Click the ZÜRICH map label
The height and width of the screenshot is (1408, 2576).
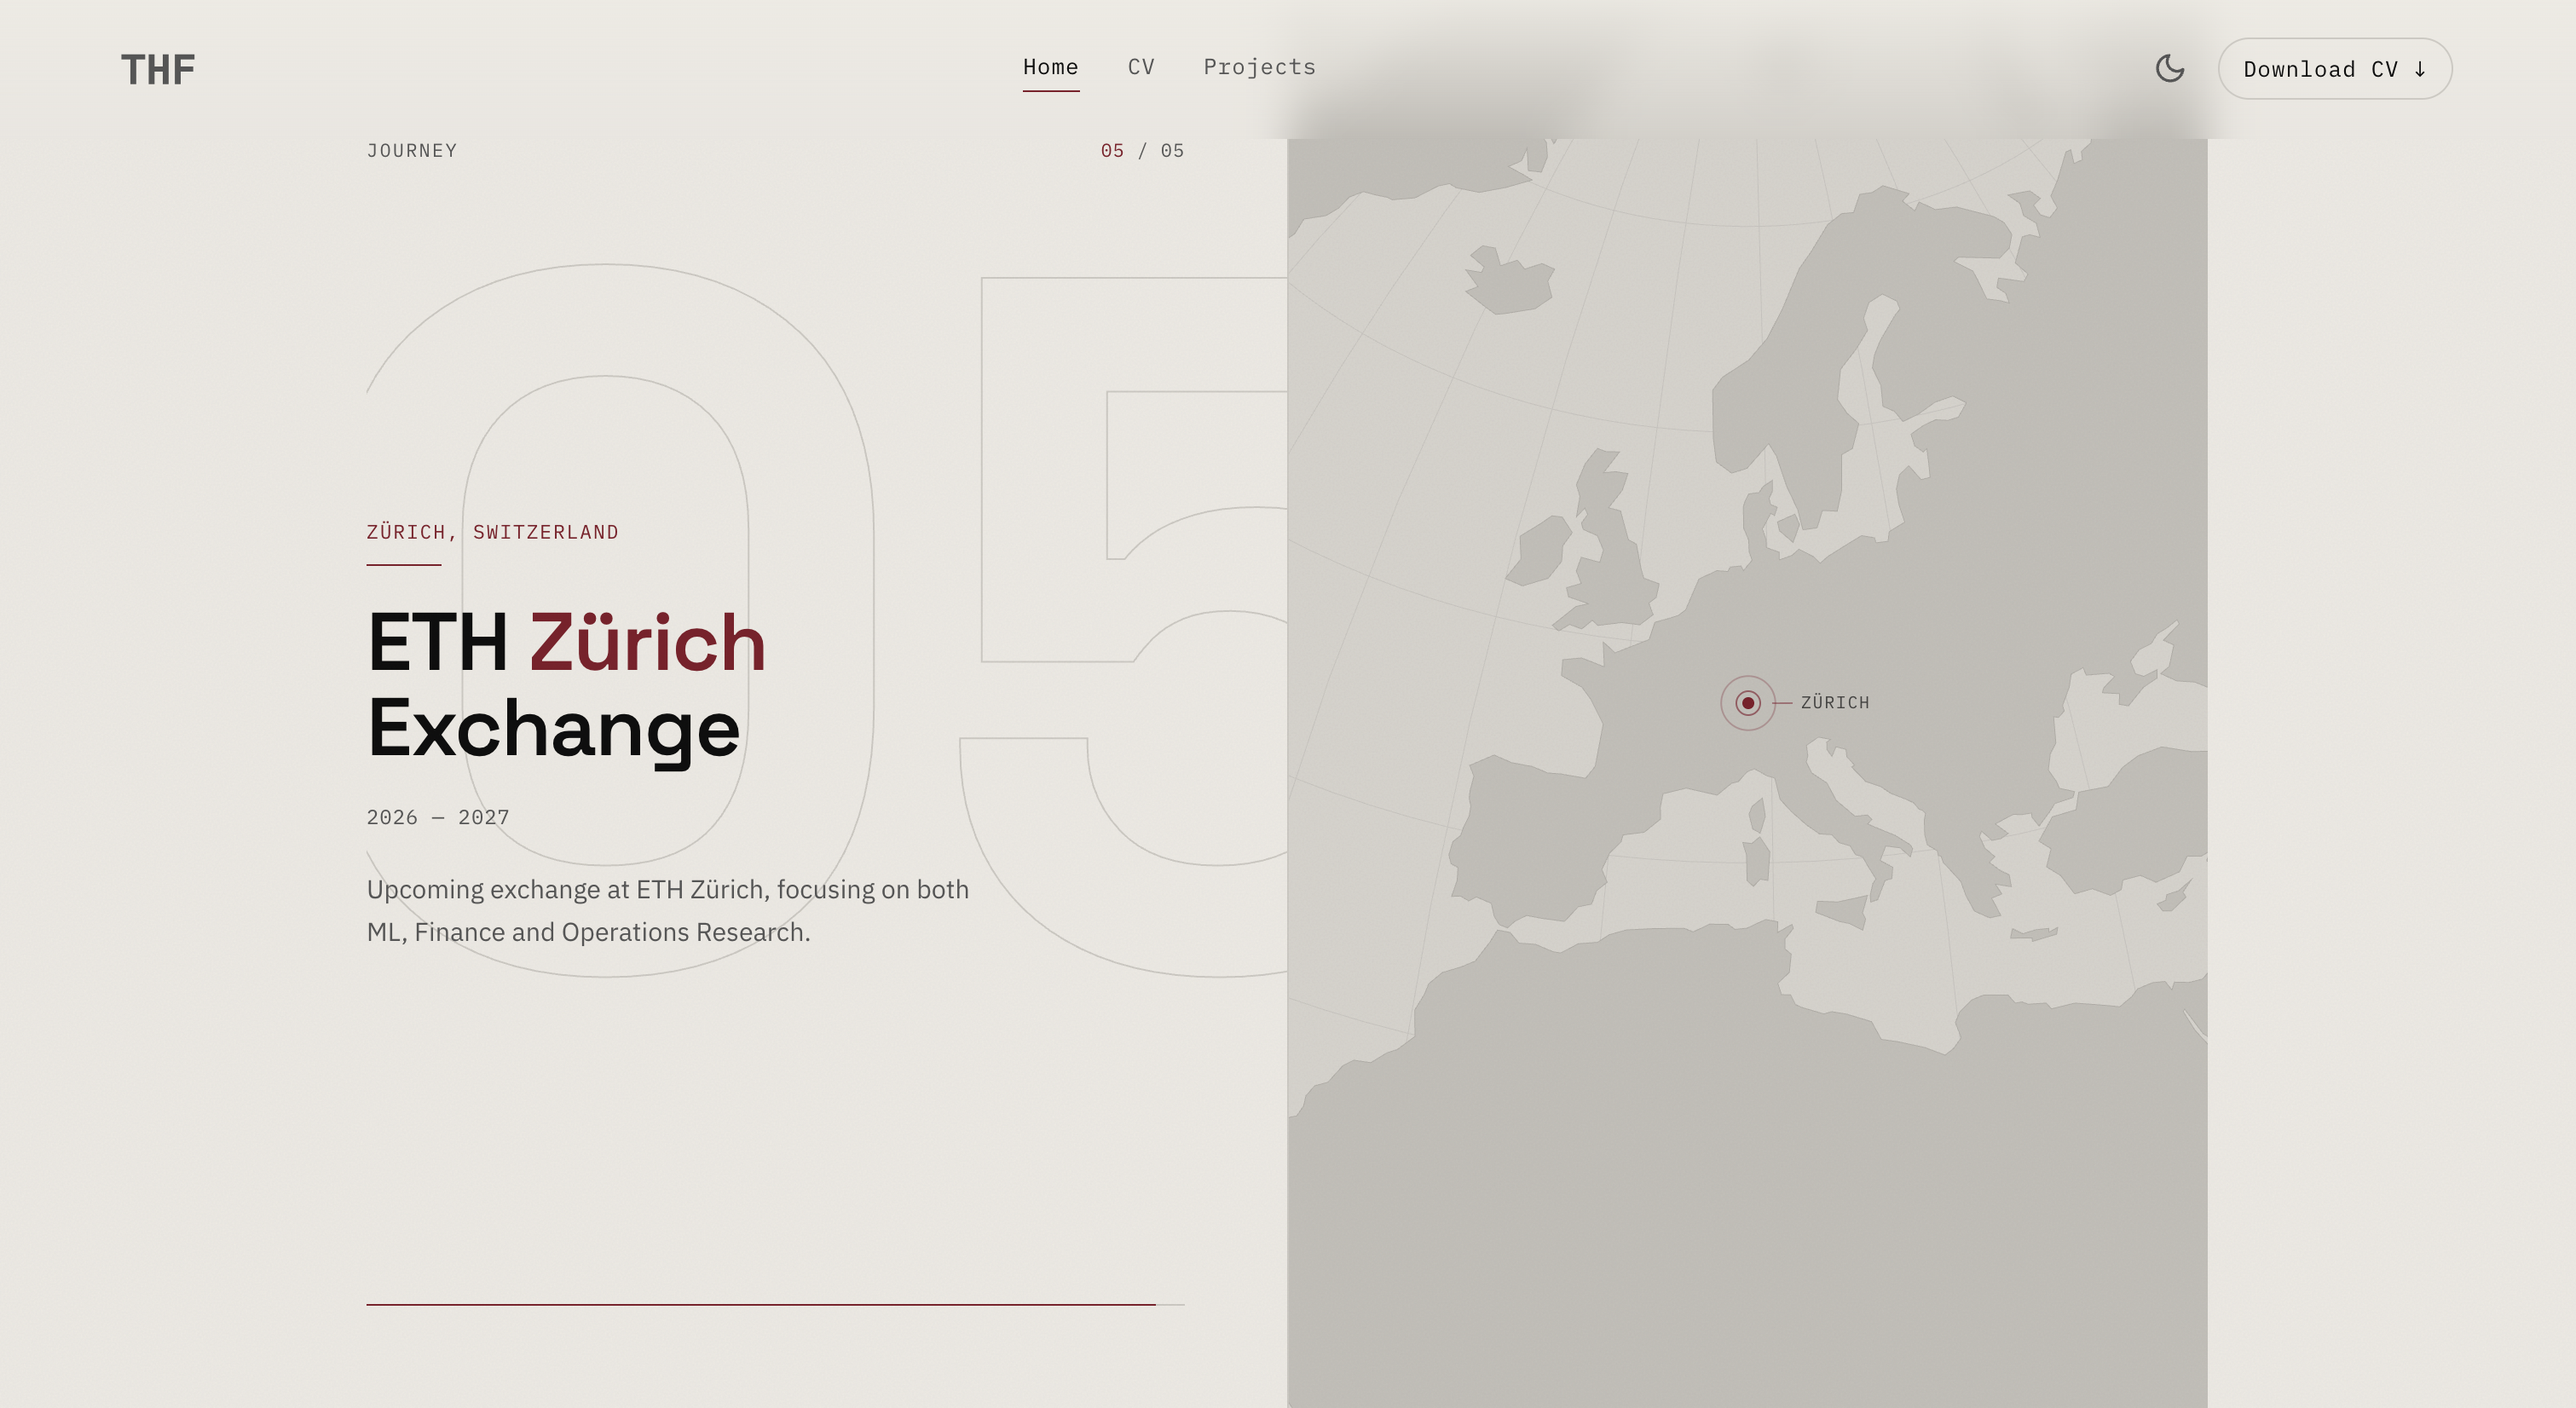(1834, 703)
